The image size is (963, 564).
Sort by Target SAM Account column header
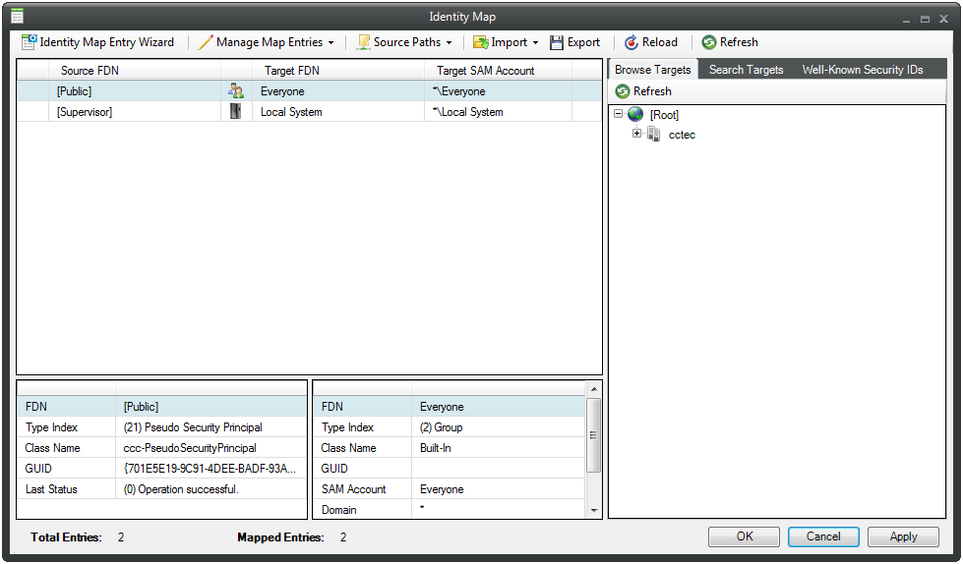coord(498,71)
